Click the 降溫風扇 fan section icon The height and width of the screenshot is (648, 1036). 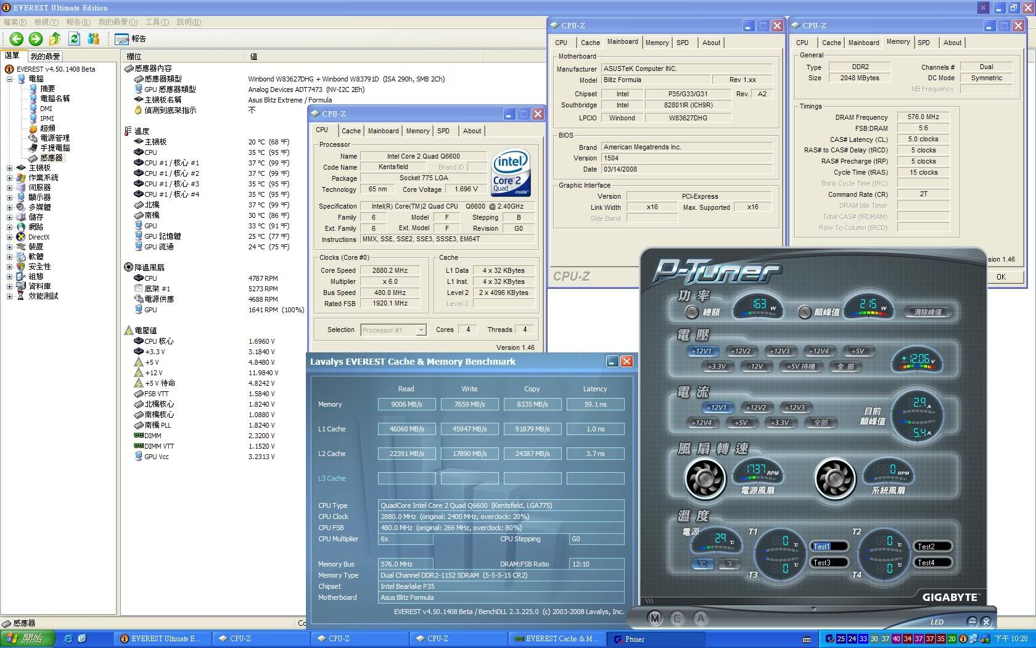coord(128,267)
